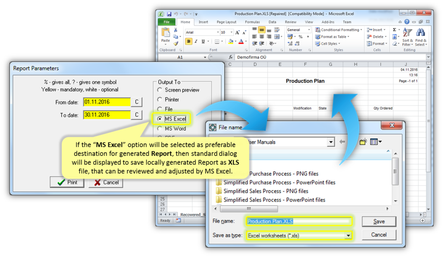Click the From date input field

107,102
